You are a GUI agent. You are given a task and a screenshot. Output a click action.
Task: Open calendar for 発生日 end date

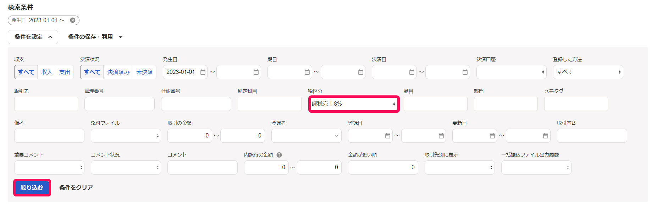(x=256, y=72)
